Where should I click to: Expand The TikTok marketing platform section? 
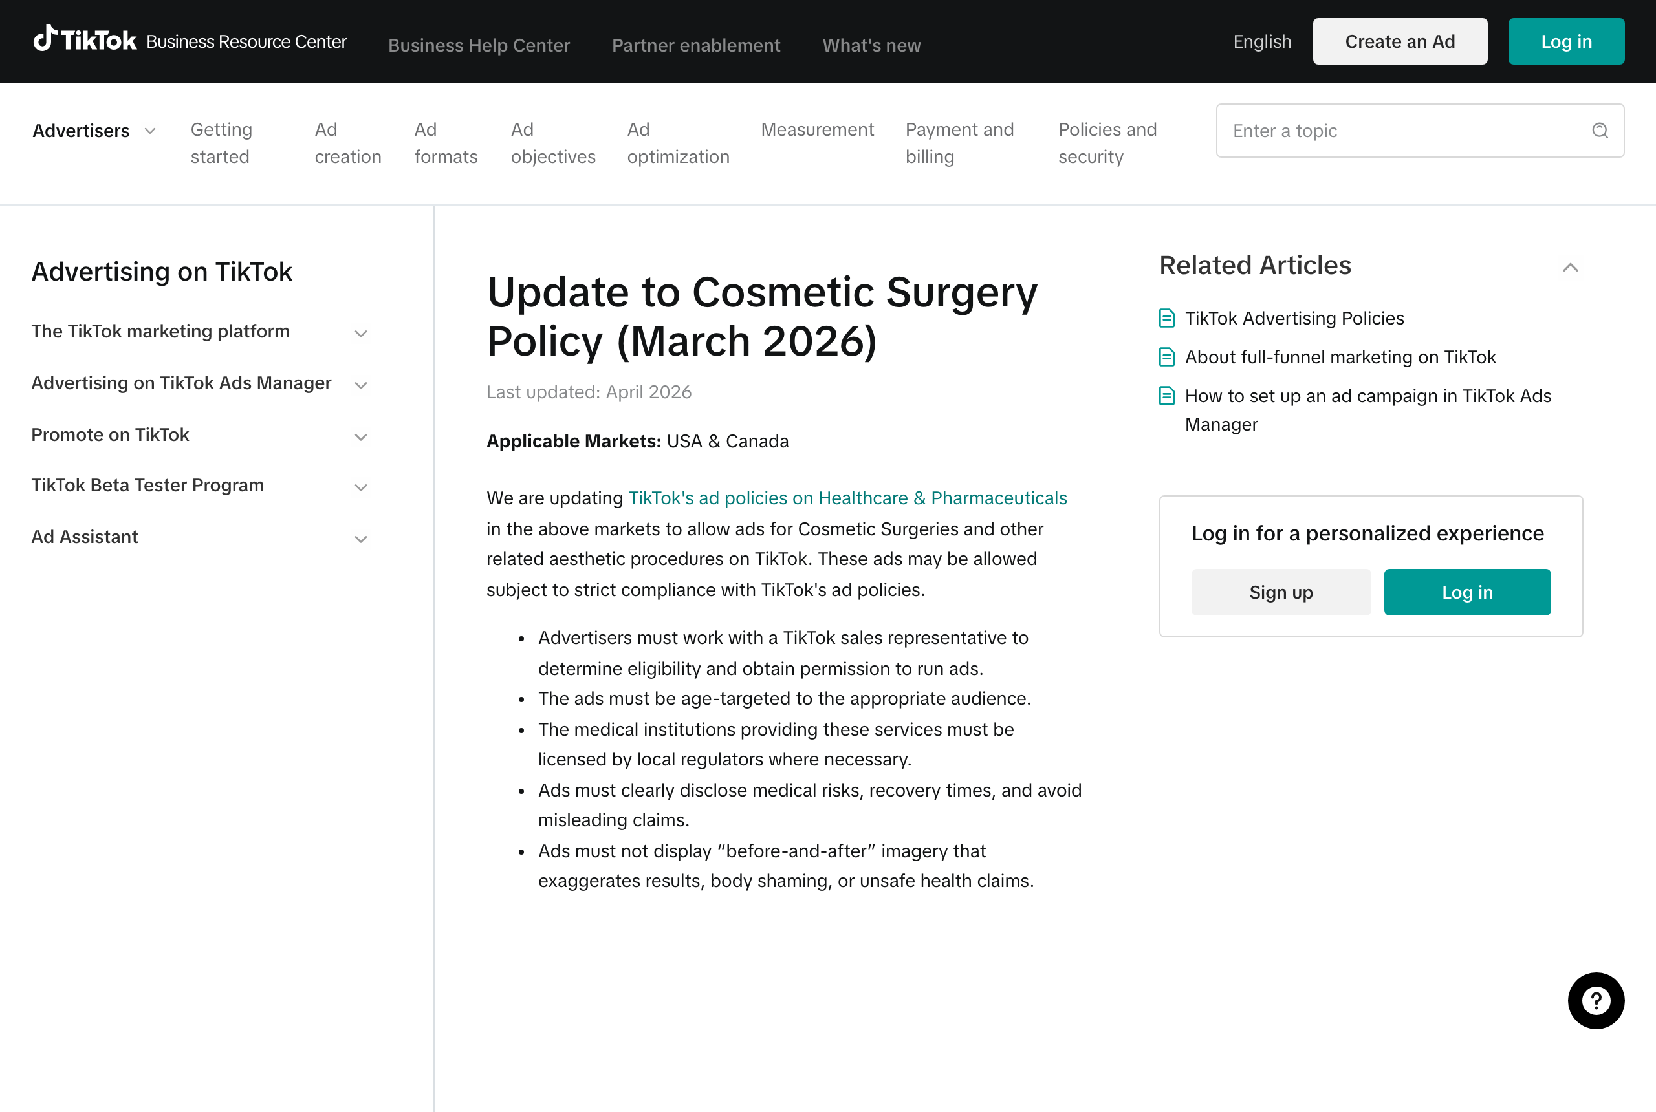coord(360,334)
